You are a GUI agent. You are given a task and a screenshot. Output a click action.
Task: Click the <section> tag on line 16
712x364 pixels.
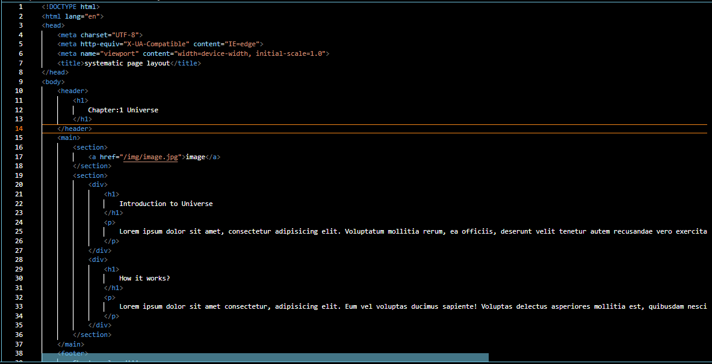90,147
